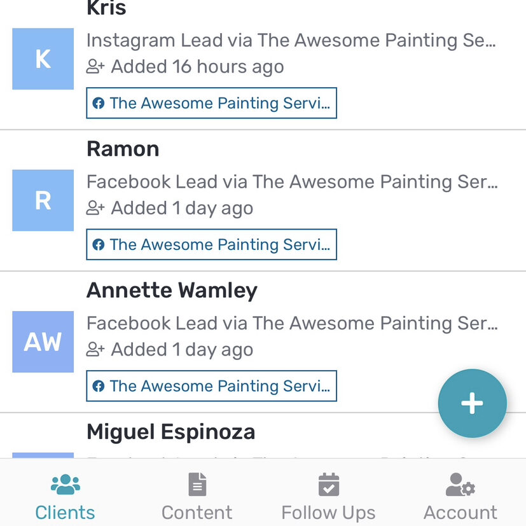Open Kris's client record
The image size is (526, 526).
click(104, 9)
